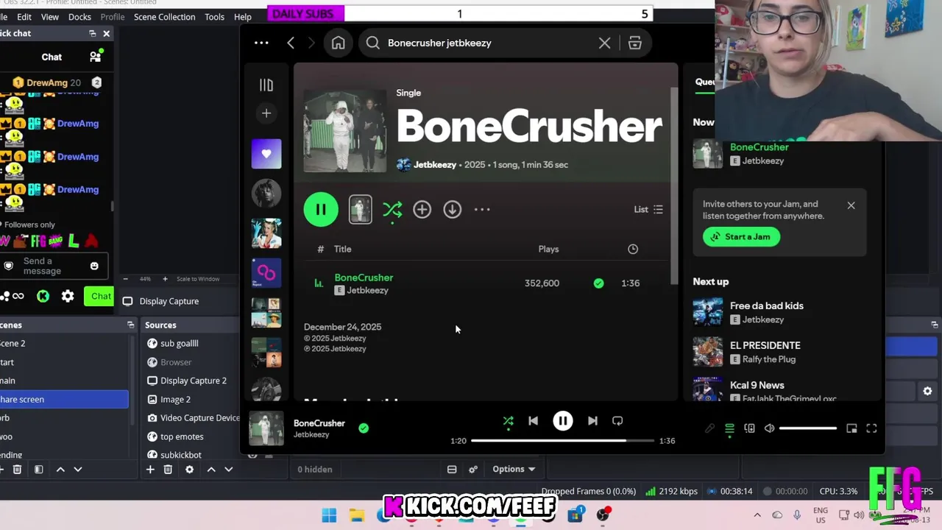Open Your Library in Spotify sidebar

click(x=266, y=85)
